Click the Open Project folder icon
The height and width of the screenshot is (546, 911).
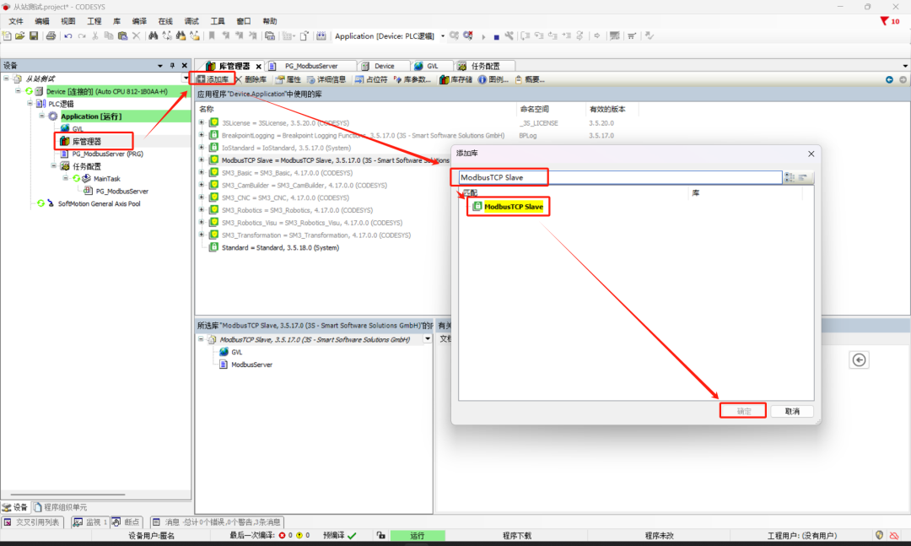point(19,36)
